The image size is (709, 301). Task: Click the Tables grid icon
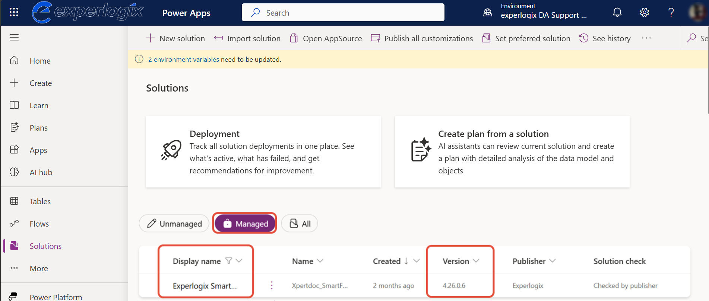click(x=14, y=201)
